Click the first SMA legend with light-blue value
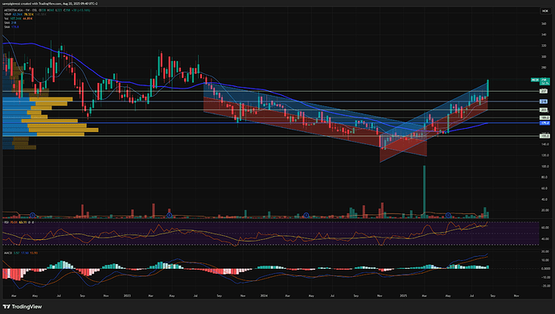 click(10, 23)
